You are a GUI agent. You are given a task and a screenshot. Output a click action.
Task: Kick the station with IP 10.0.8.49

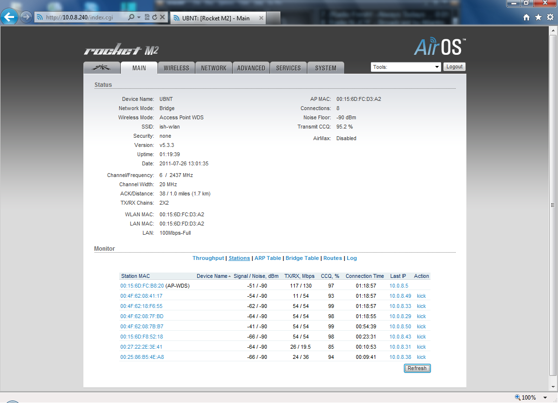[421, 296]
